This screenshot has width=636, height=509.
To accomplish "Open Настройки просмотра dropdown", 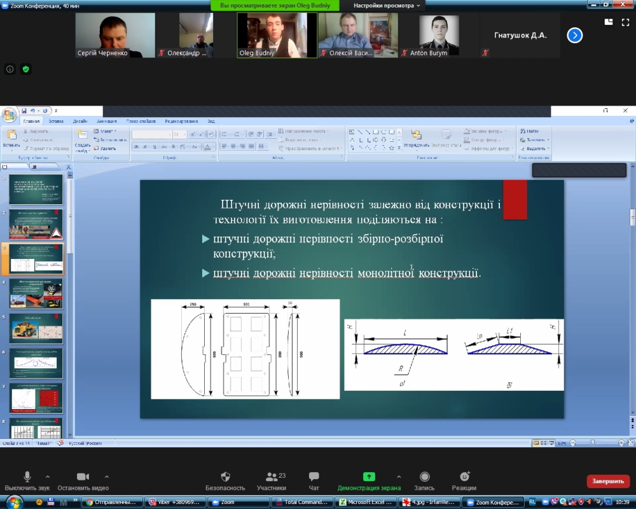I will 386,6.
